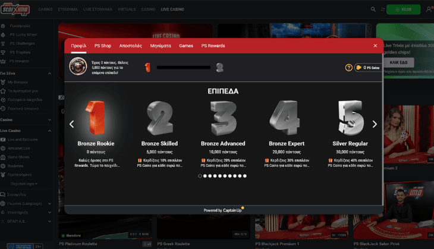Follow the Powered by CaptainUp link
434x249 pixels.
[x=223, y=210]
